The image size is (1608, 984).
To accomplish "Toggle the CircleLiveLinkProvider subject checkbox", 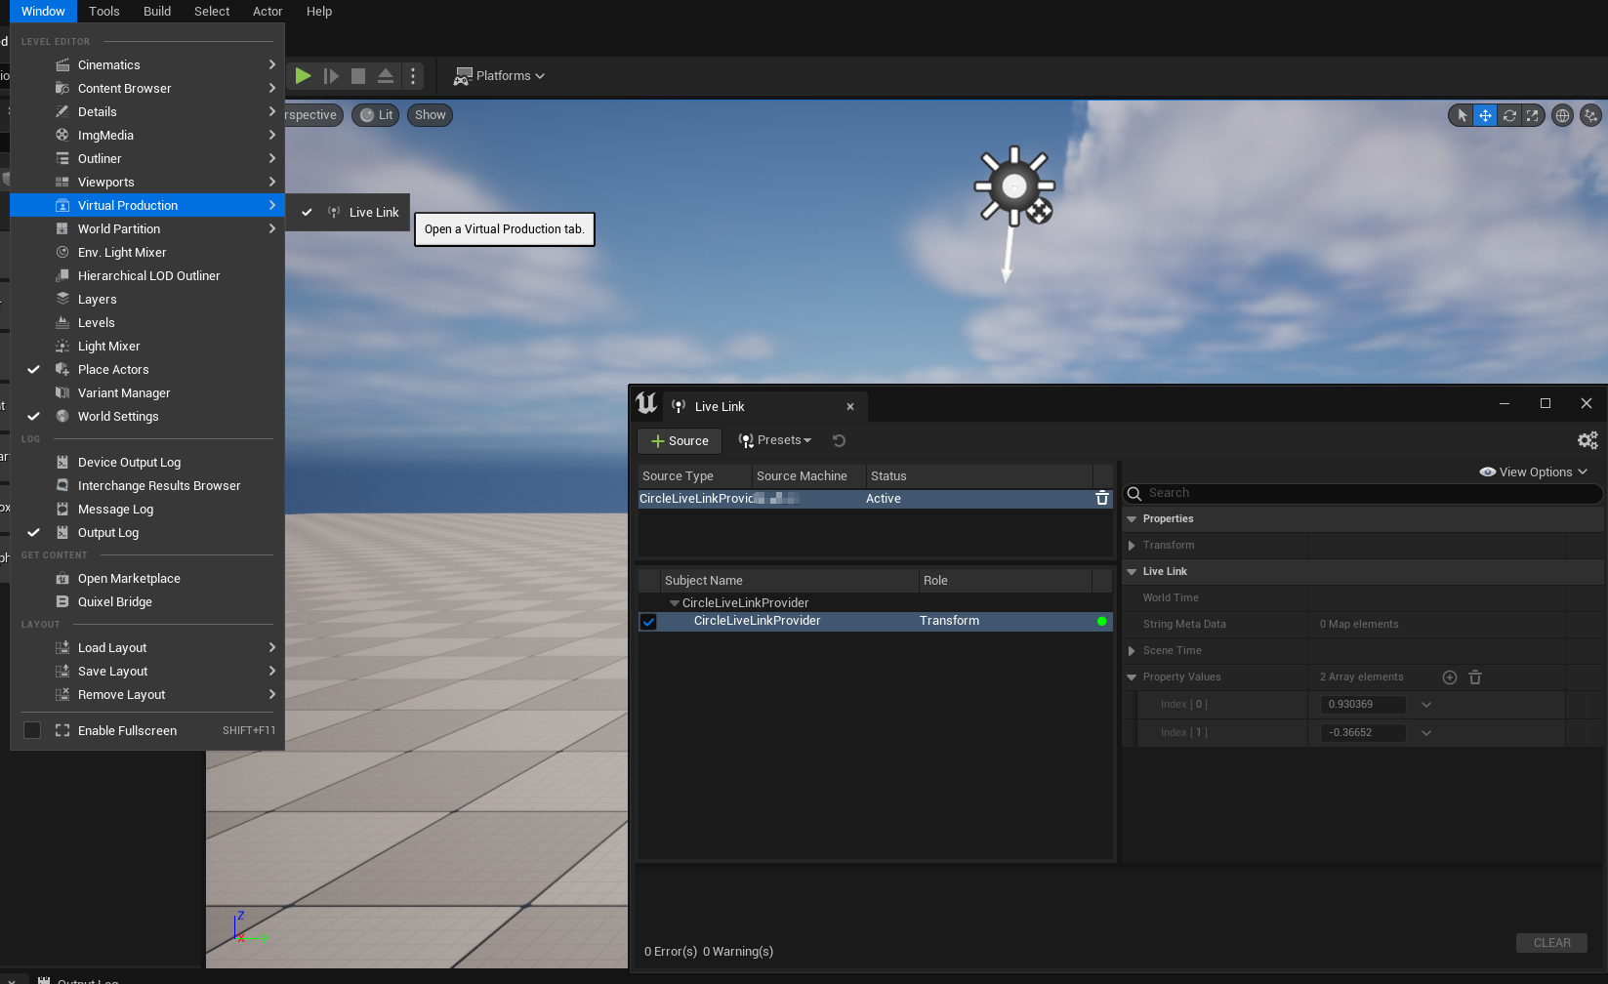I will [648, 621].
